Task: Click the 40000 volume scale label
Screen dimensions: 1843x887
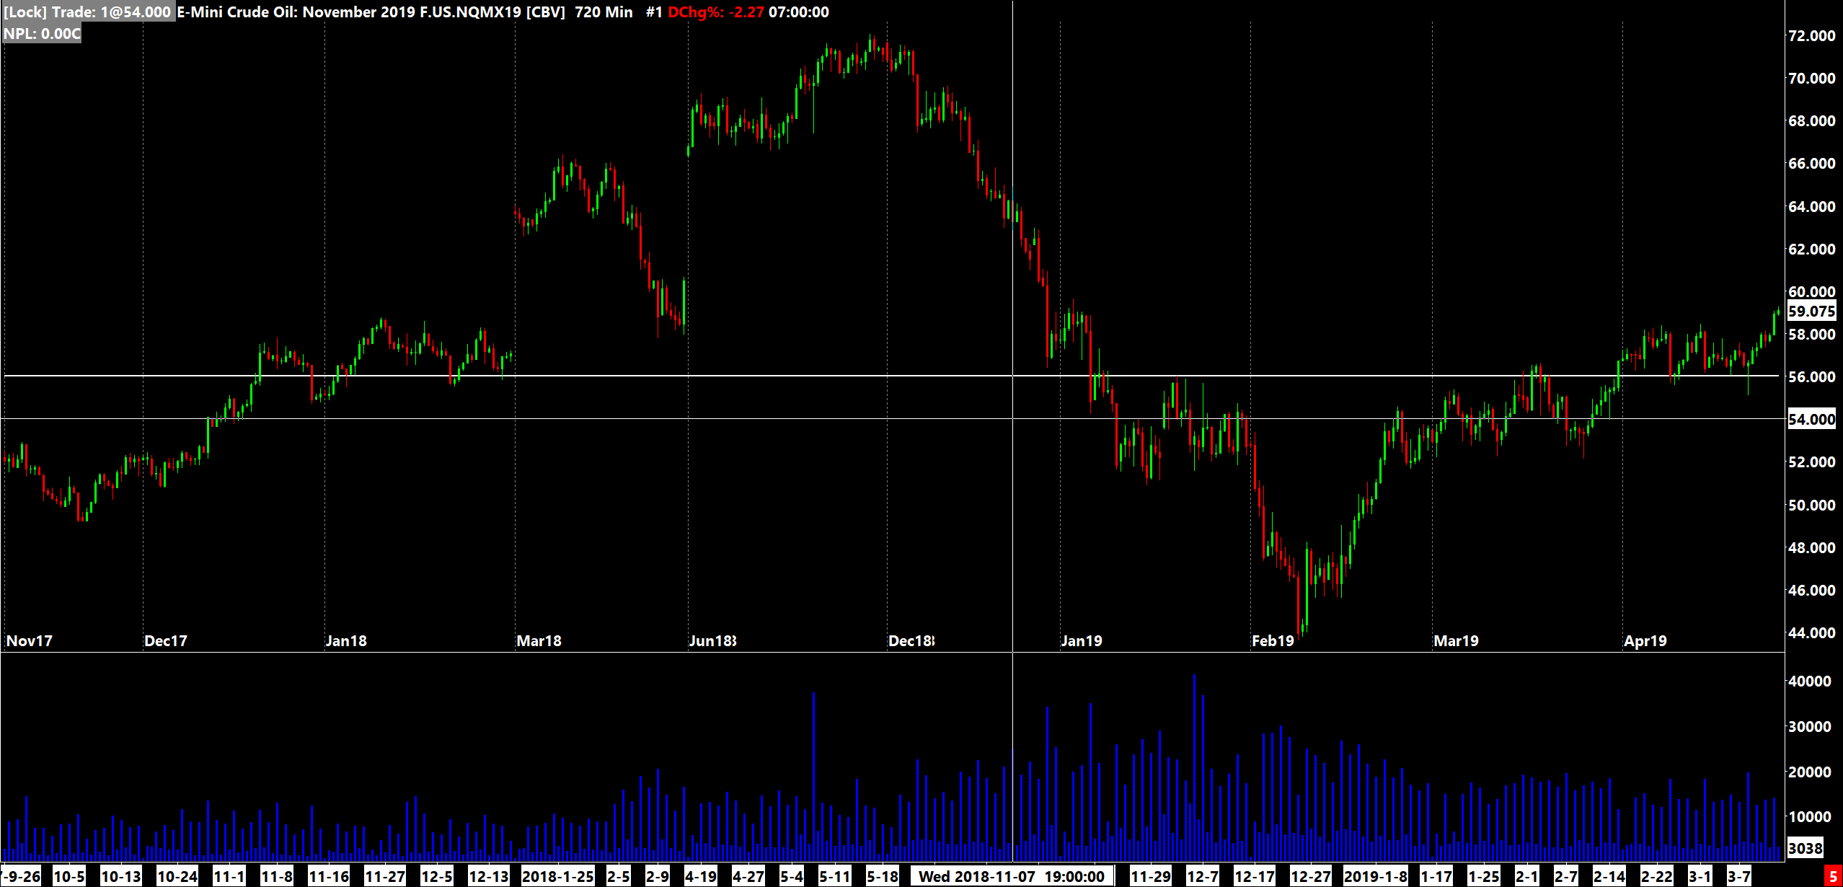Action: tap(1809, 681)
